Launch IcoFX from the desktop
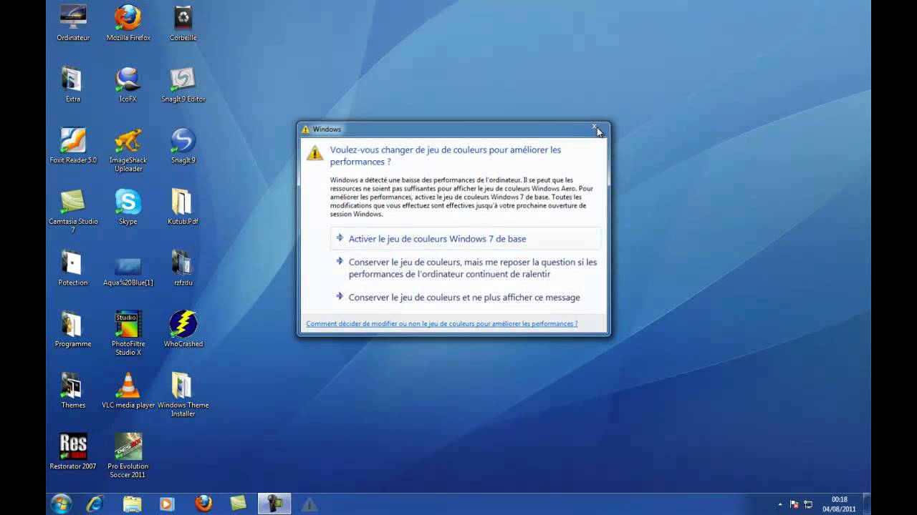Viewport: 917px width, 515px height. [x=128, y=84]
